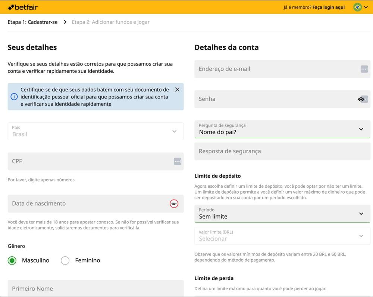Select the Masculino gender radio button
The height and width of the screenshot is (297, 373).
pos(12,260)
